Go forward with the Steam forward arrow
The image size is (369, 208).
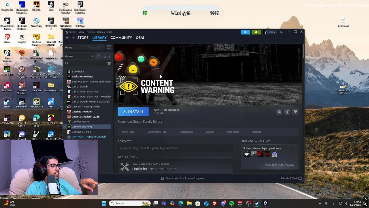coord(73,38)
